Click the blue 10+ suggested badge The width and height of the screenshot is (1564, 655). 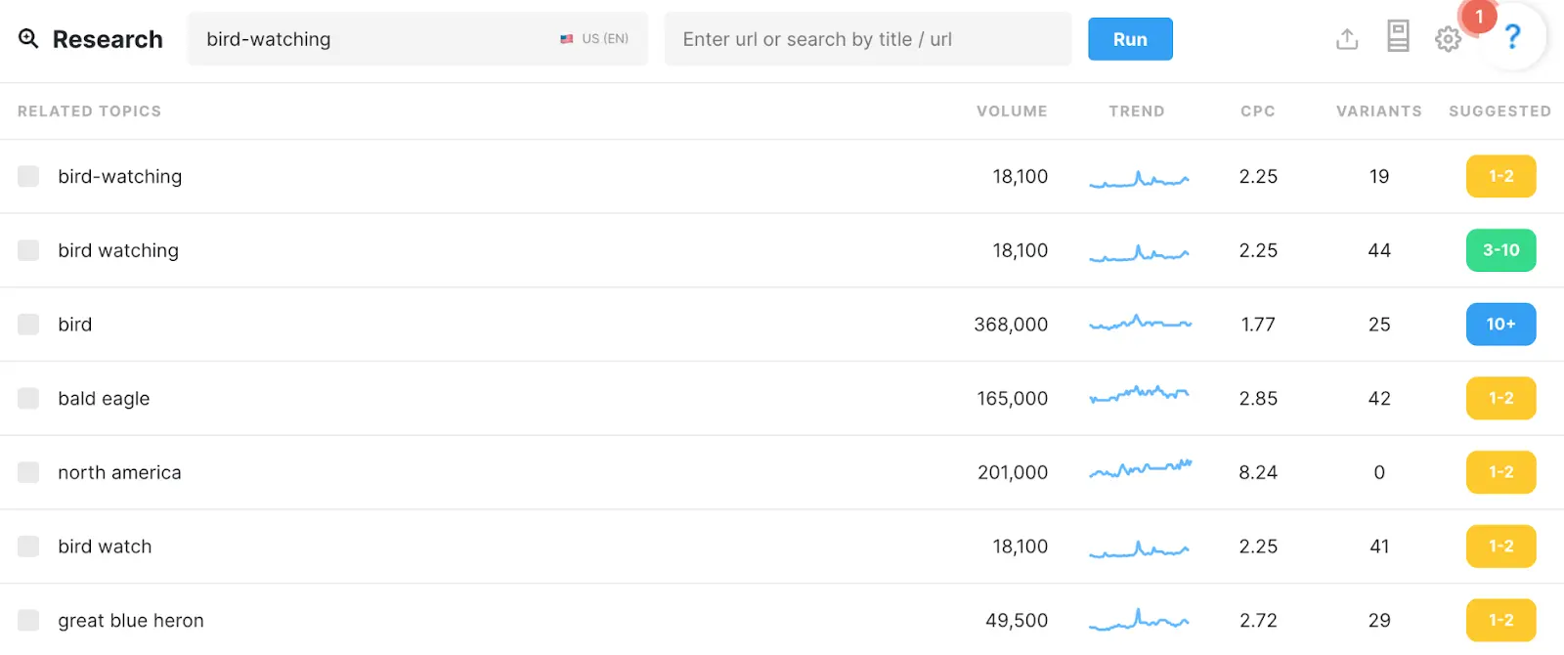1500,325
